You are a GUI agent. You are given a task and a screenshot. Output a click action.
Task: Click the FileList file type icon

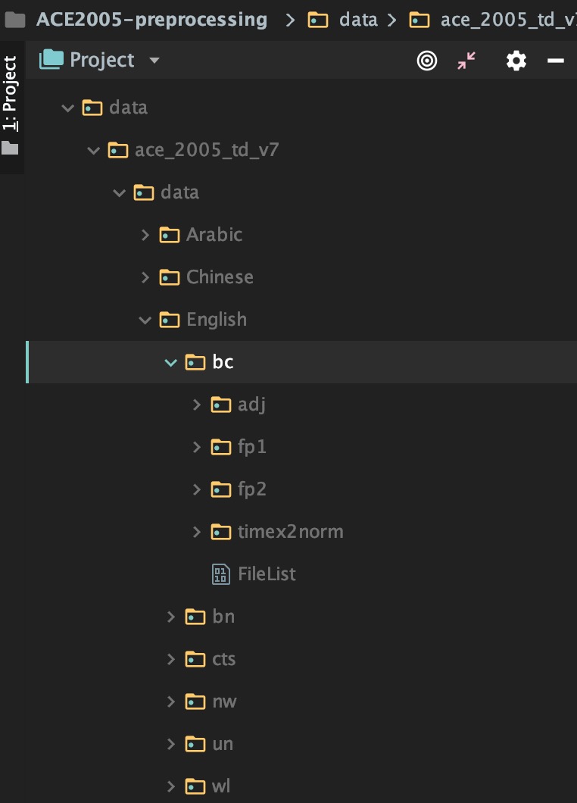pyautogui.click(x=220, y=573)
